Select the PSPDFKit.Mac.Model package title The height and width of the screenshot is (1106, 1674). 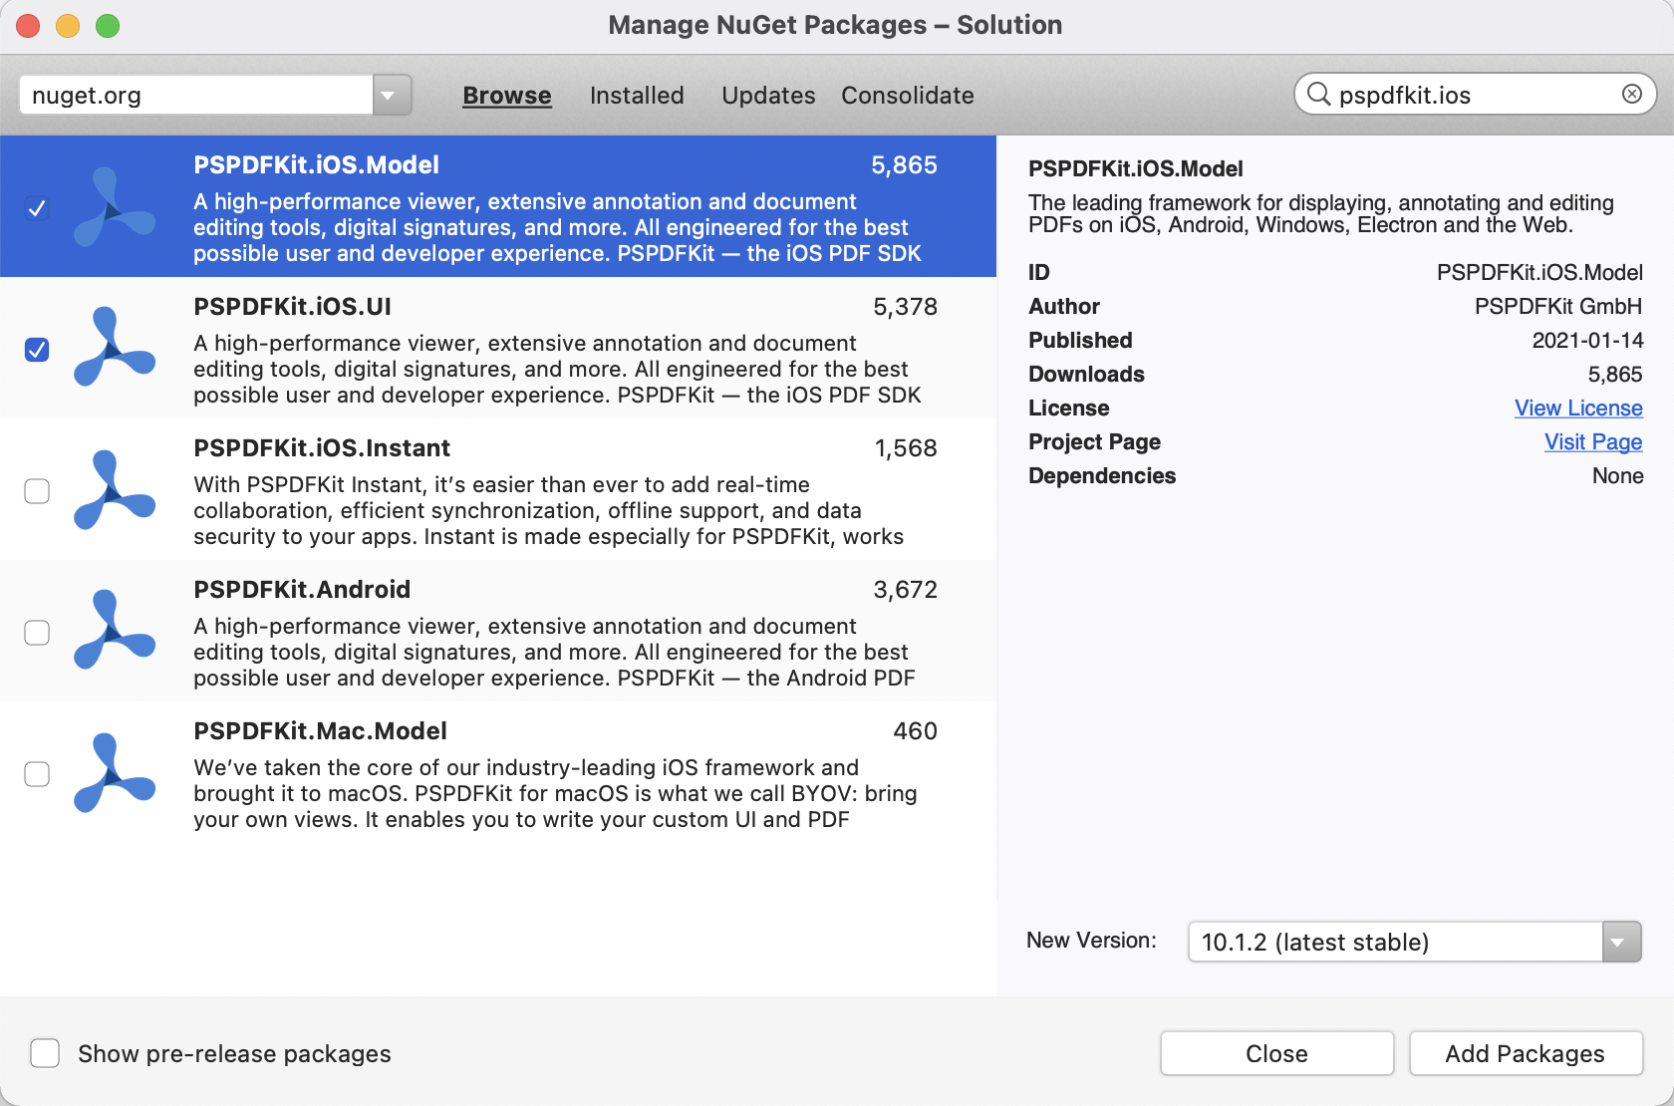pos(320,731)
